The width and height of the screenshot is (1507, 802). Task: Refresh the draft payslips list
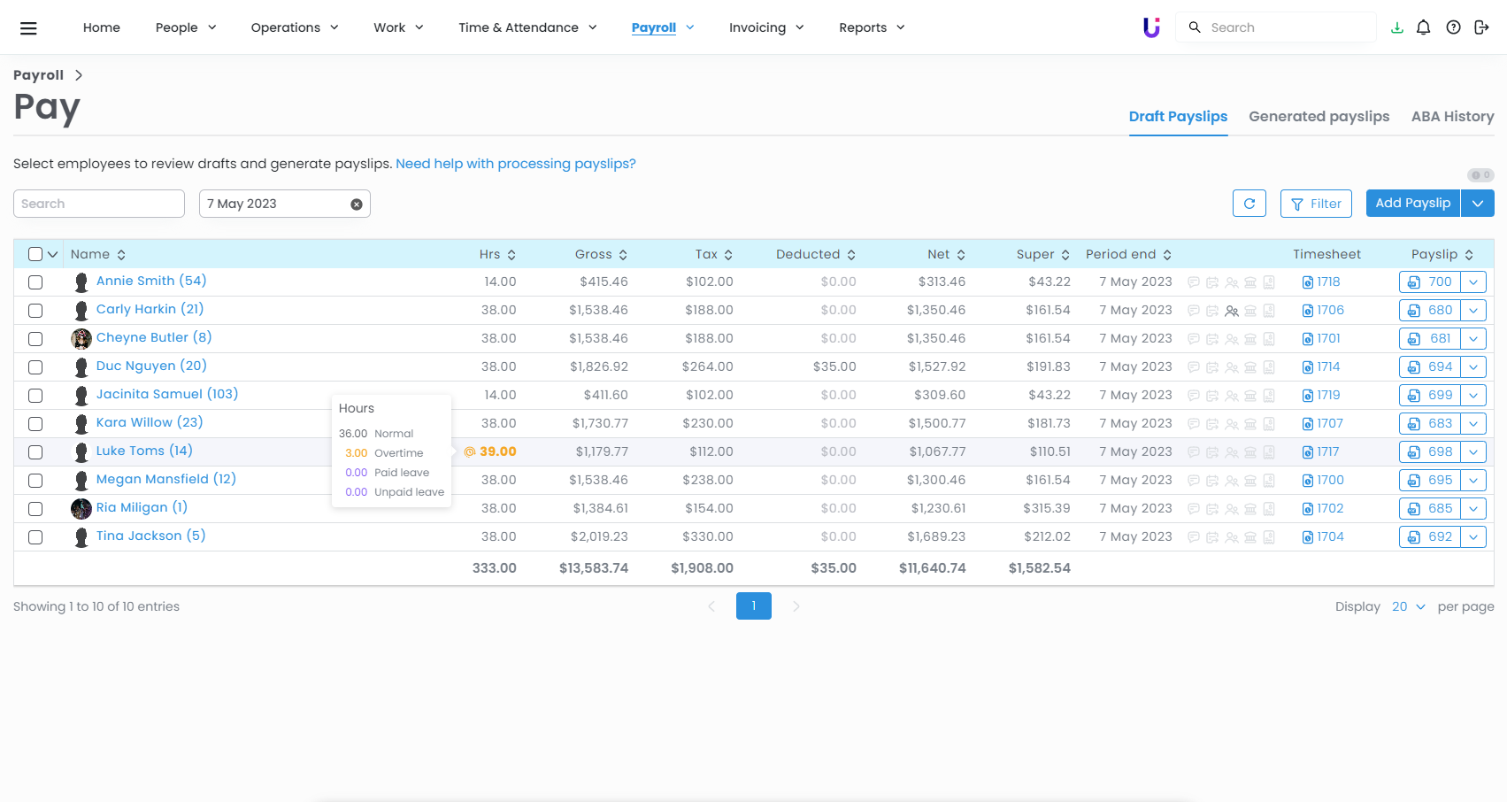pyautogui.click(x=1249, y=204)
